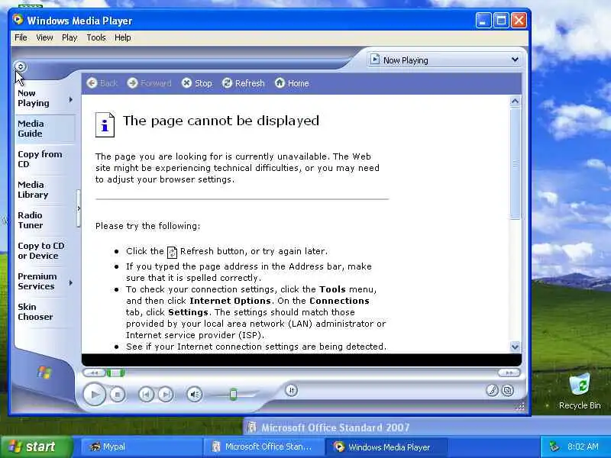Click the Windows logo in the sidebar
The height and width of the screenshot is (458, 611).
coord(44,373)
